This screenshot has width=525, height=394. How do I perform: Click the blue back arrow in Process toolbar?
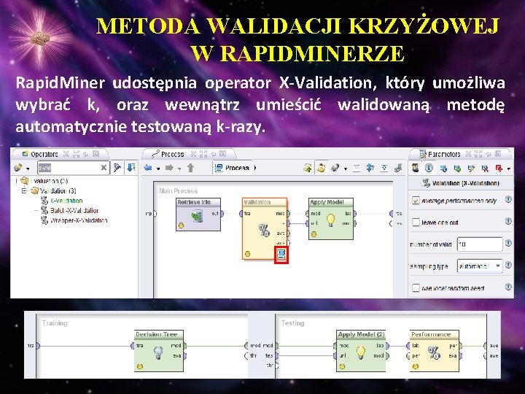point(148,168)
